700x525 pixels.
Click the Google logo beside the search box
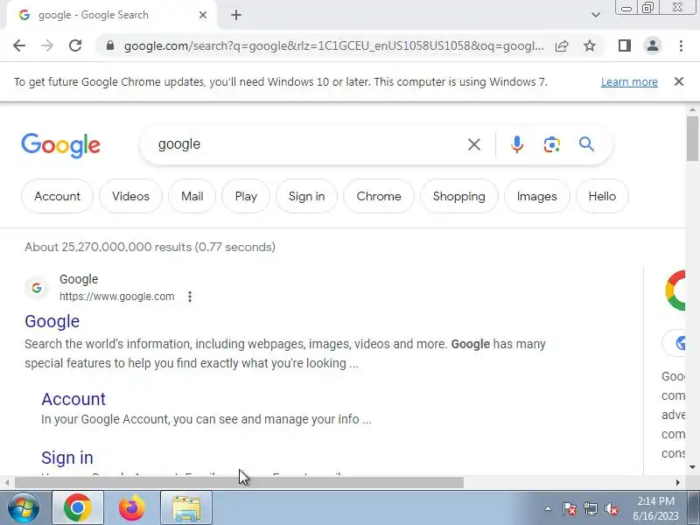point(60,145)
